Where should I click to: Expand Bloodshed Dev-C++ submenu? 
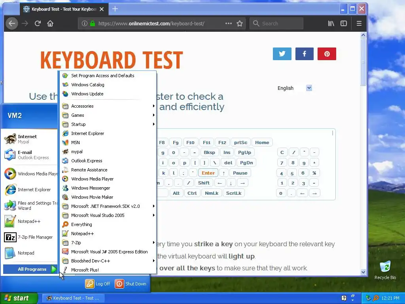(x=108, y=261)
